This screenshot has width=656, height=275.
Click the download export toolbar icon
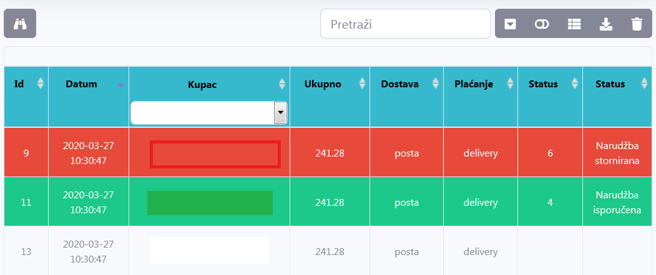(x=605, y=24)
